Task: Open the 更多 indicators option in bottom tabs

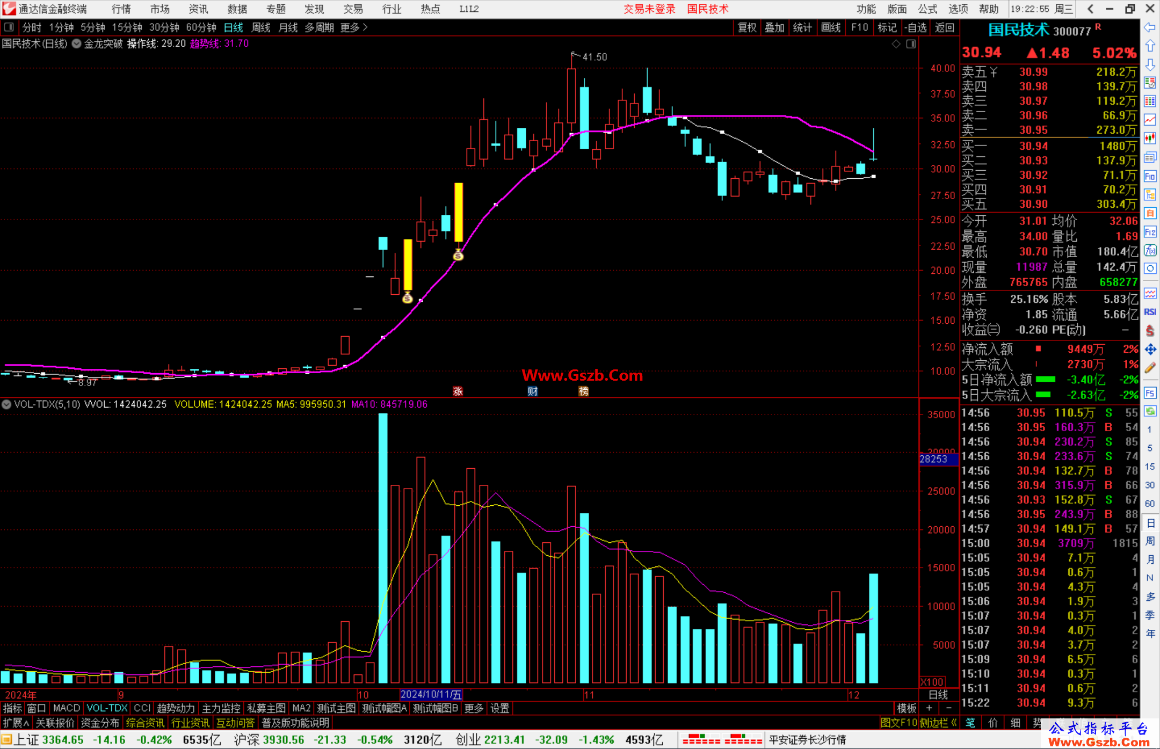Action: [x=474, y=708]
